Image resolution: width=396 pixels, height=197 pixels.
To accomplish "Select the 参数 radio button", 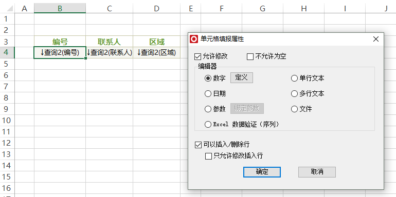I will [x=208, y=109].
